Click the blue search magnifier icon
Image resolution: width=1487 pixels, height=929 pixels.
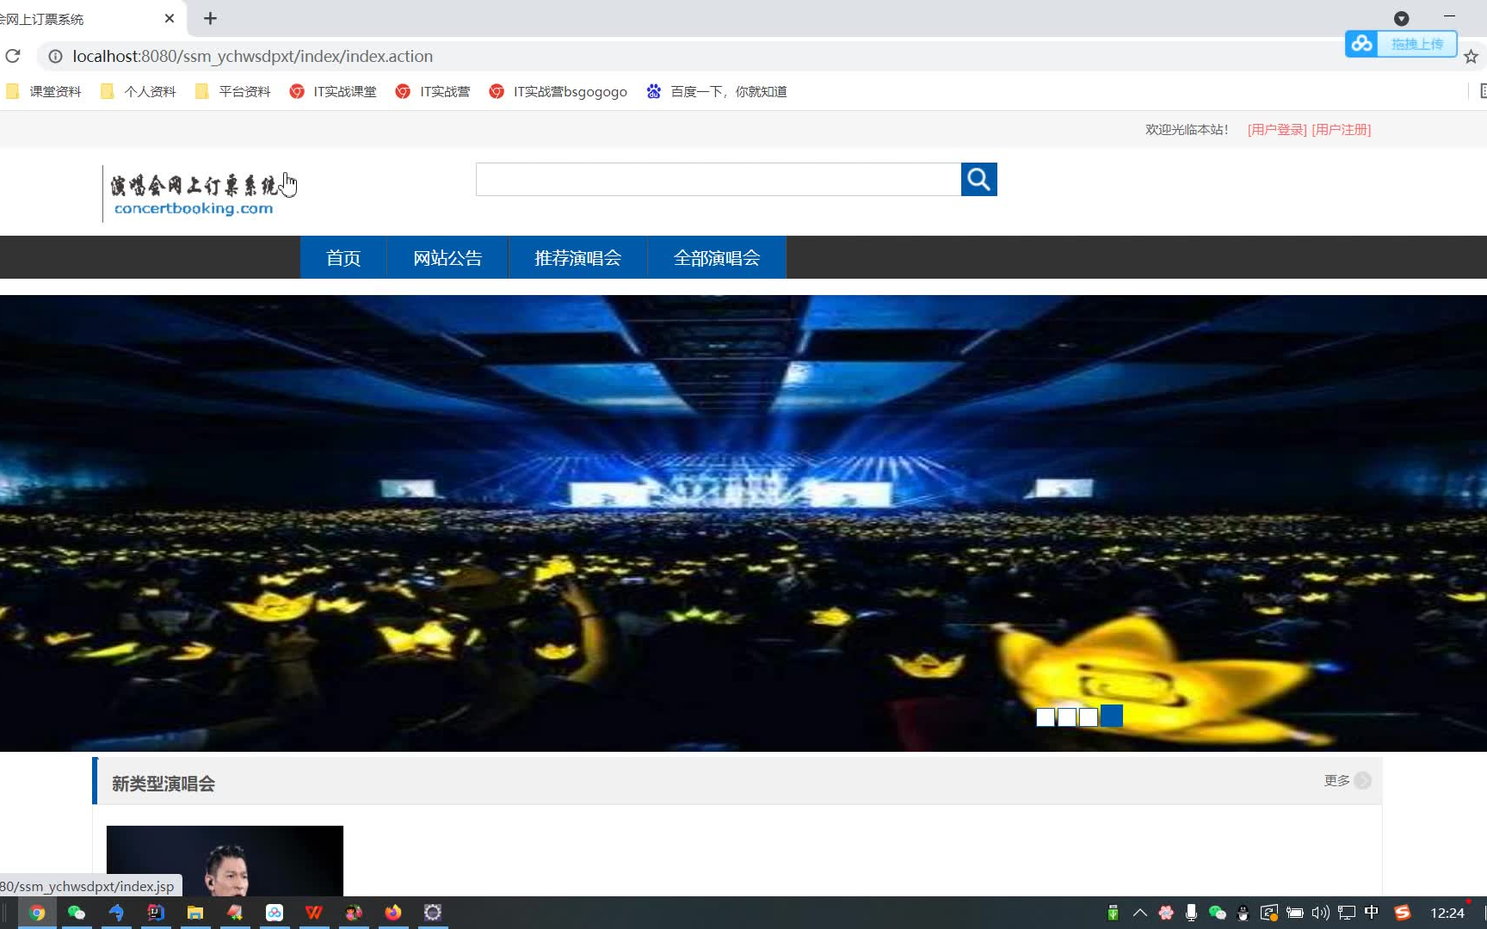tap(978, 179)
